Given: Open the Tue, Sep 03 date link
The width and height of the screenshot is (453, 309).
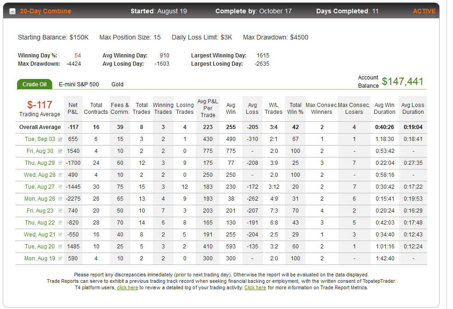Looking at the screenshot, I should pyautogui.click(x=40, y=139).
